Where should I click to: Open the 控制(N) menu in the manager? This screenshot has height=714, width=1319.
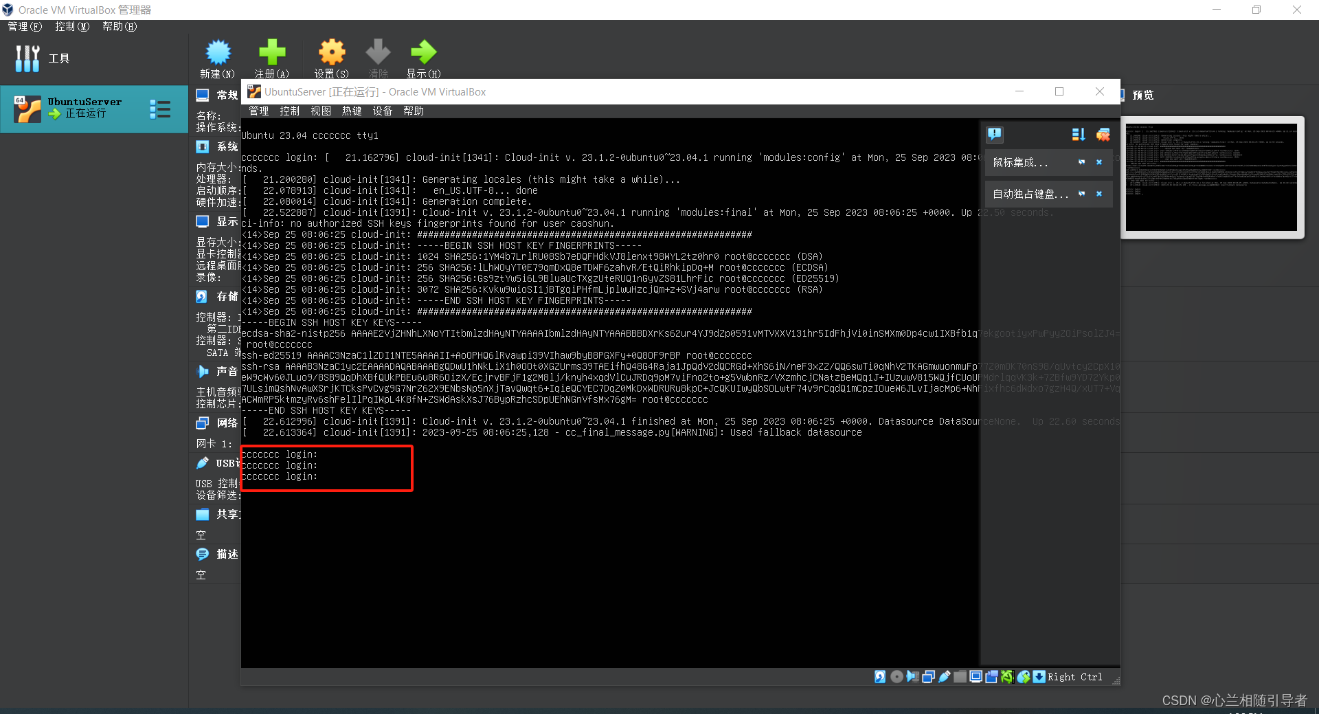click(x=71, y=26)
